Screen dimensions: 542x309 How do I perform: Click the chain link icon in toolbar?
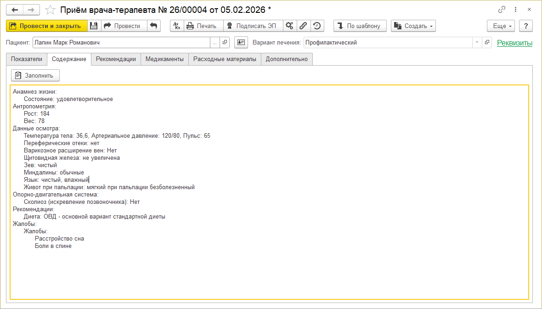coord(303,26)
